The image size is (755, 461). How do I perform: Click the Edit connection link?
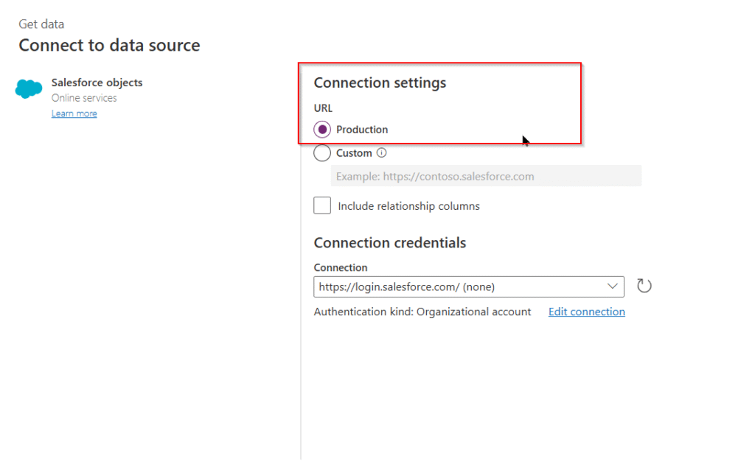tap(586, 312)
